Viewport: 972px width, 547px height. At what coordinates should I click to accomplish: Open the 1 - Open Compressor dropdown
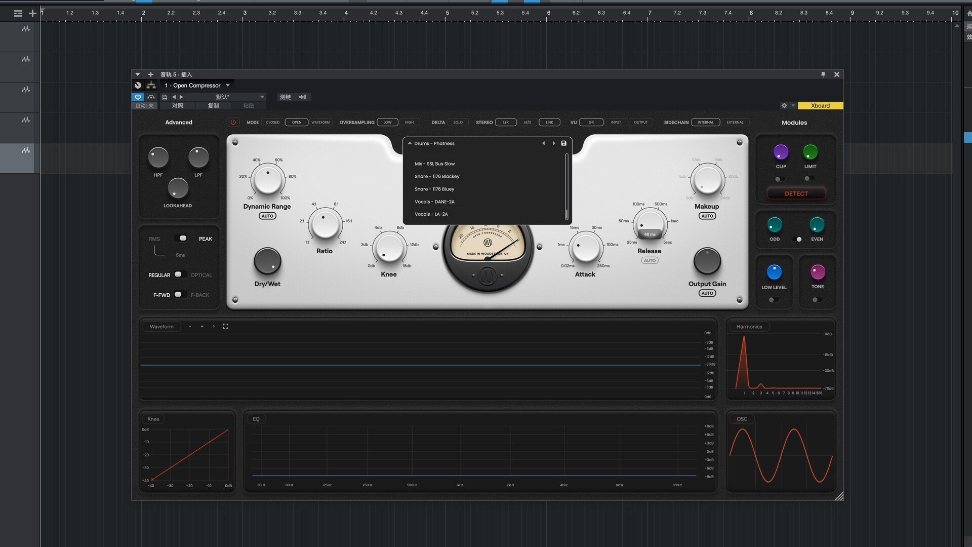228,85
